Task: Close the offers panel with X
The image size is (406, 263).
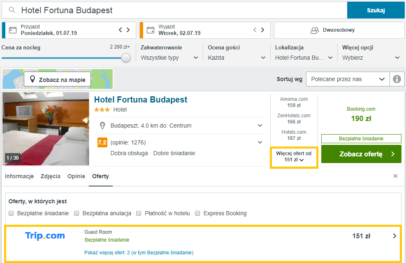Action: pos(395,176)
